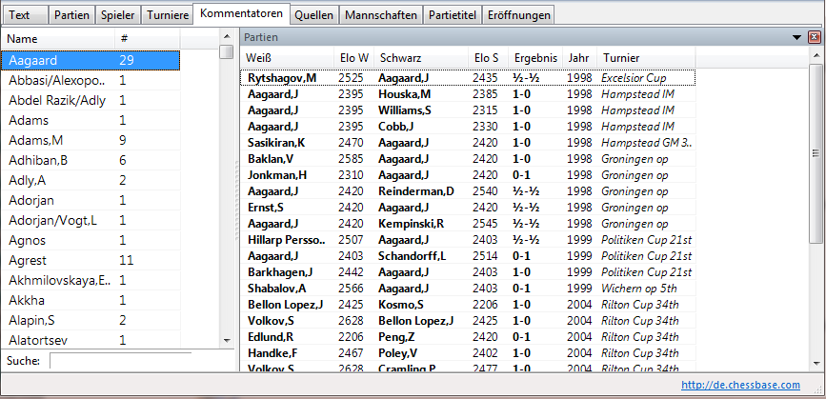Open the Partien panel dropdown arrow
Viewport: 826px width, 399px height.
tap(797, 37)
